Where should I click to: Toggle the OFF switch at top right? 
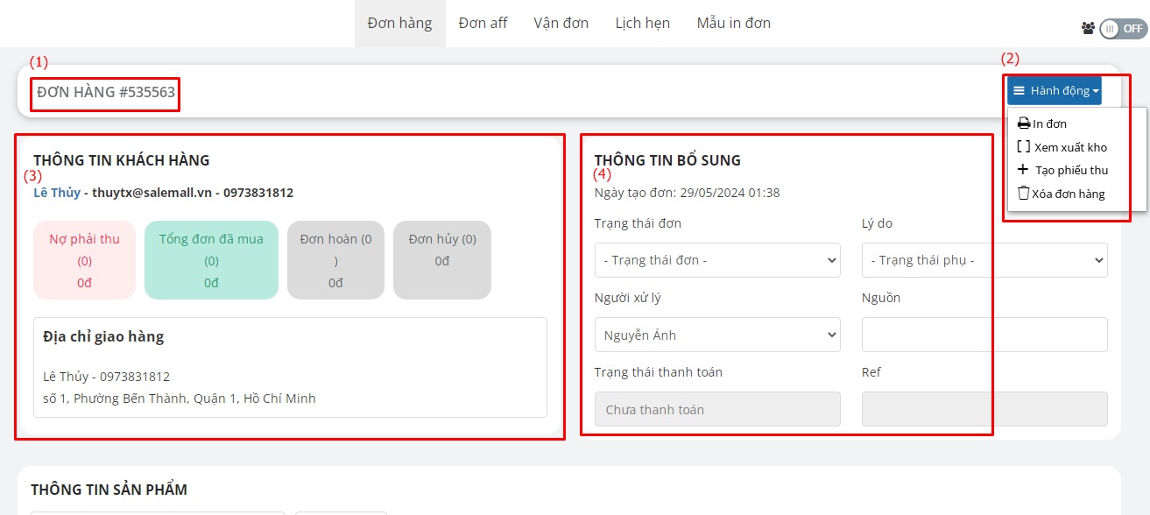coord(1122,28)
